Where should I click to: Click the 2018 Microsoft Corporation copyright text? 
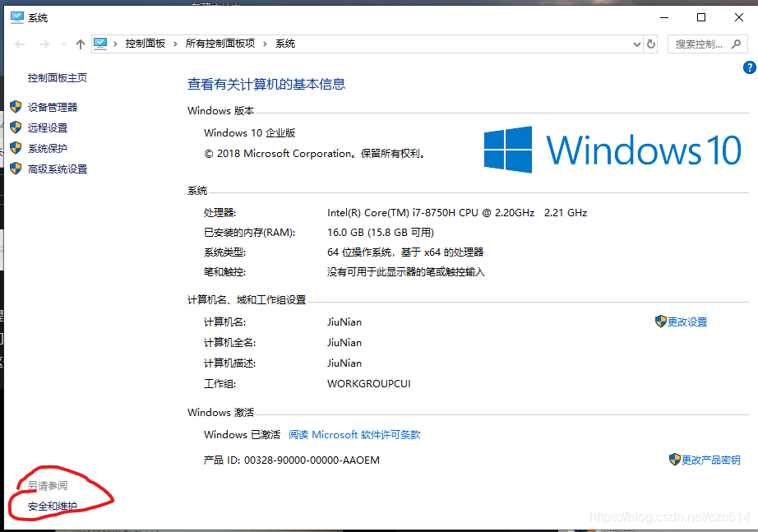pyautogui.click(x=315, y=154)
